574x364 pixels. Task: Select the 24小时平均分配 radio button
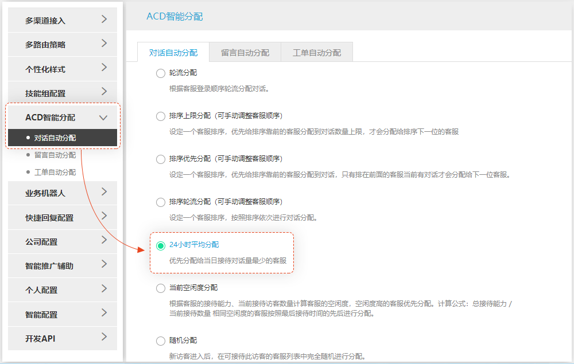[160, 245]
